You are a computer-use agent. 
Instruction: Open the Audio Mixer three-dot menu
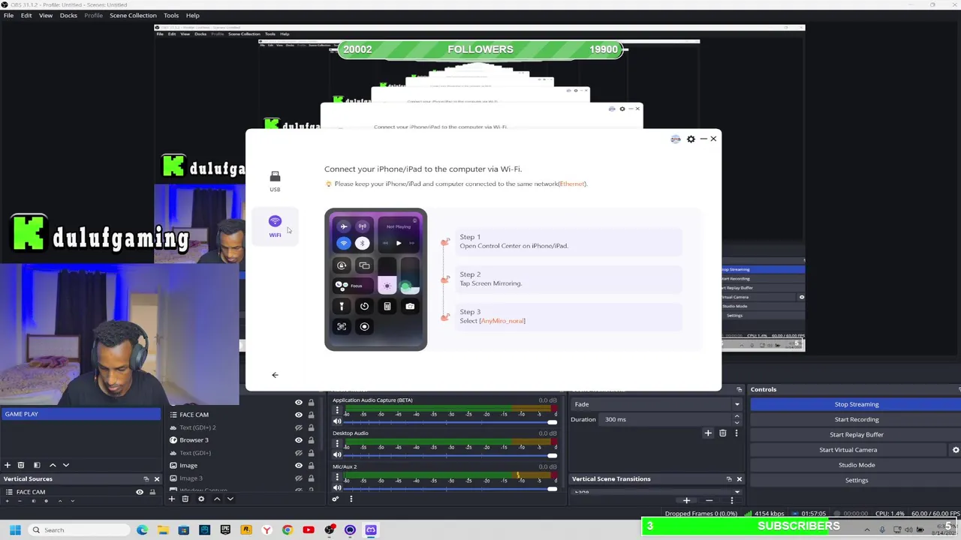point(351,499)
